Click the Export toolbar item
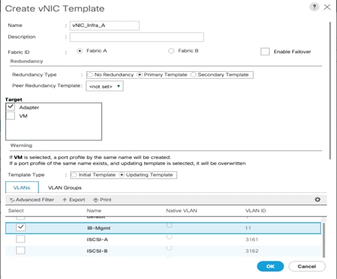The height and width of the screenshot is (279, 337). pos(74,199)
